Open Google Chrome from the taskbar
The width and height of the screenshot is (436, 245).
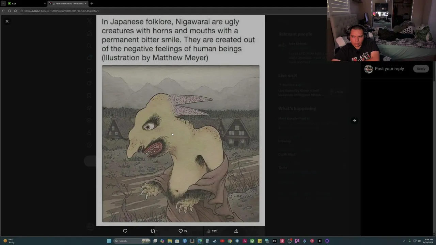pos(230,241)
